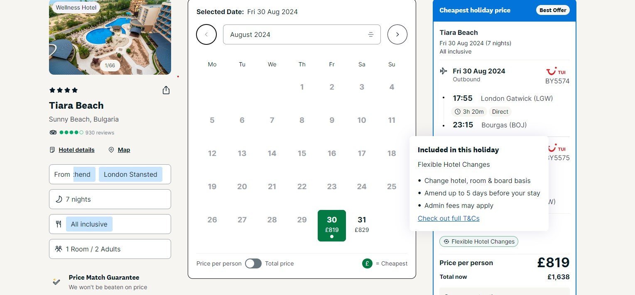The width and height of the screenshot is (635, 295).
Task: Go to the previous month with left arrow
Action: 206,34
